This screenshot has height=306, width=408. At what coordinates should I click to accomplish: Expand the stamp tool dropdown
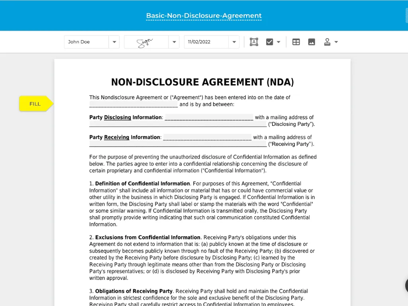336,41
